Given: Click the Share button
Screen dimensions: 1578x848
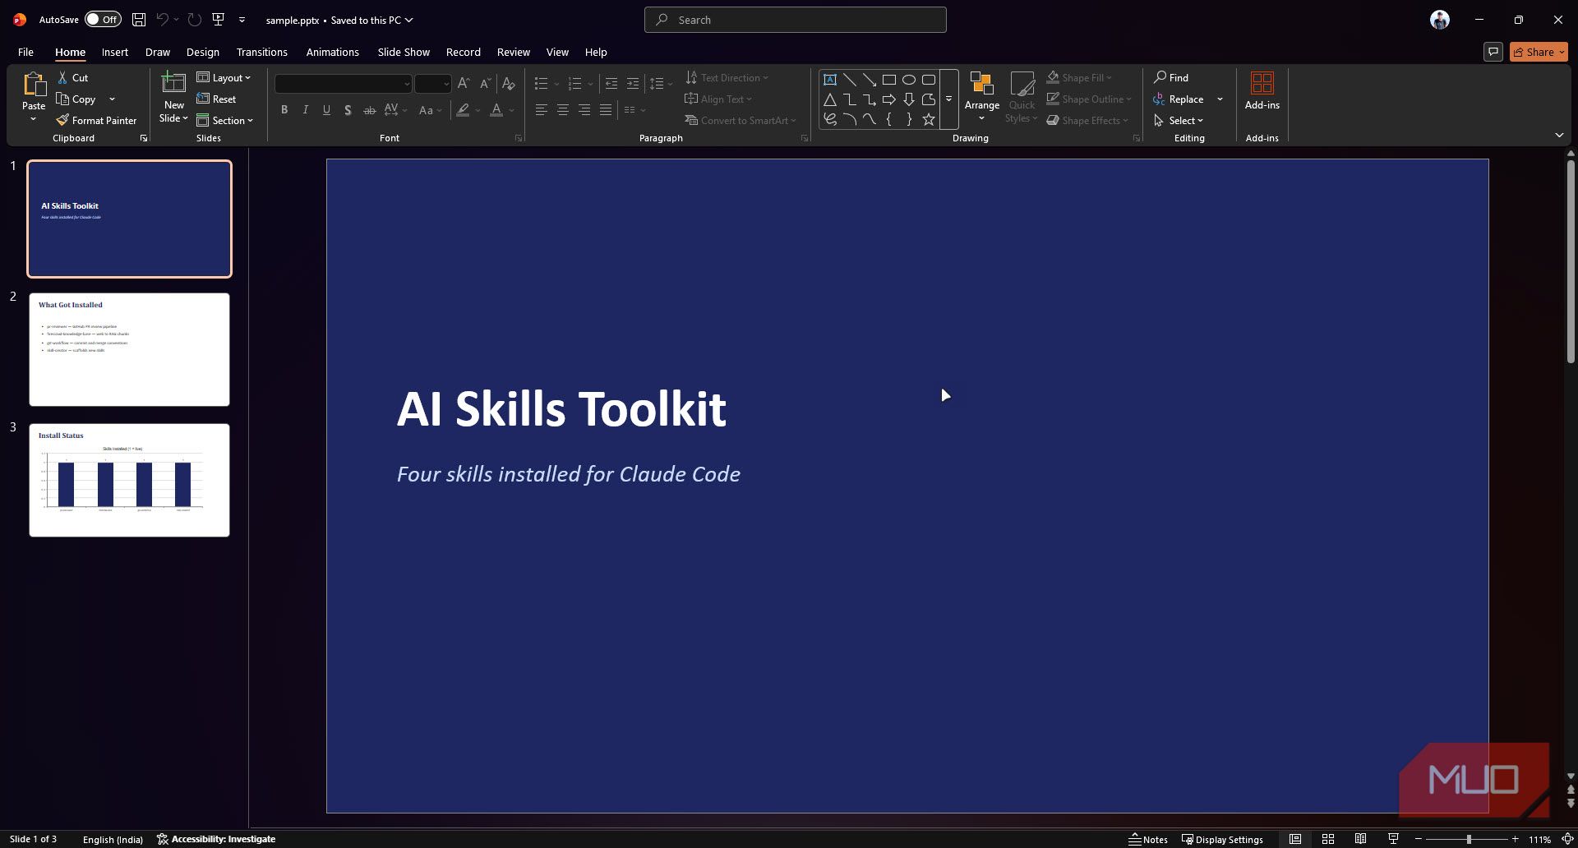Looking at the screenshot, I should (1539, 52).
